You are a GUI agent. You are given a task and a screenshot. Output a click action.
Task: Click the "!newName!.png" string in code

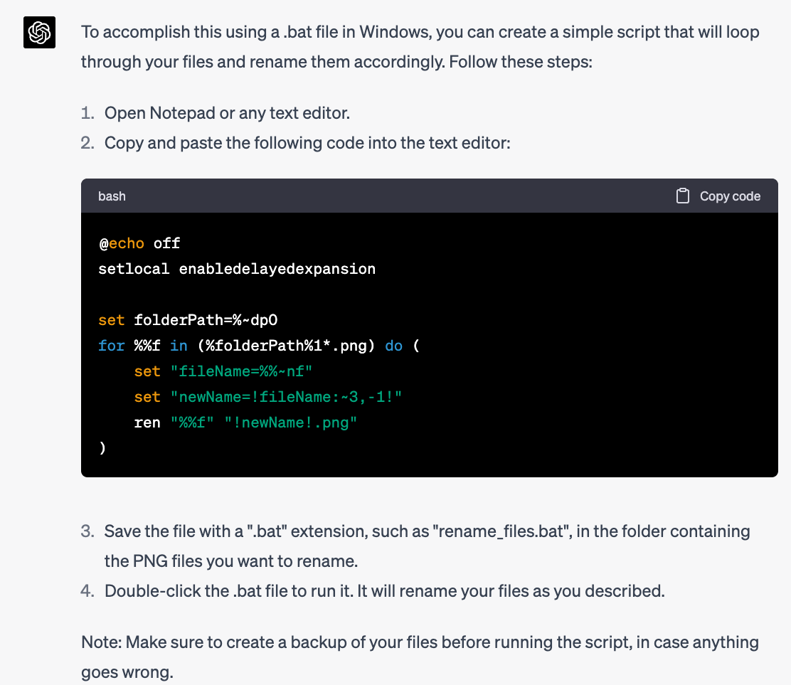(x=291, y=423)
